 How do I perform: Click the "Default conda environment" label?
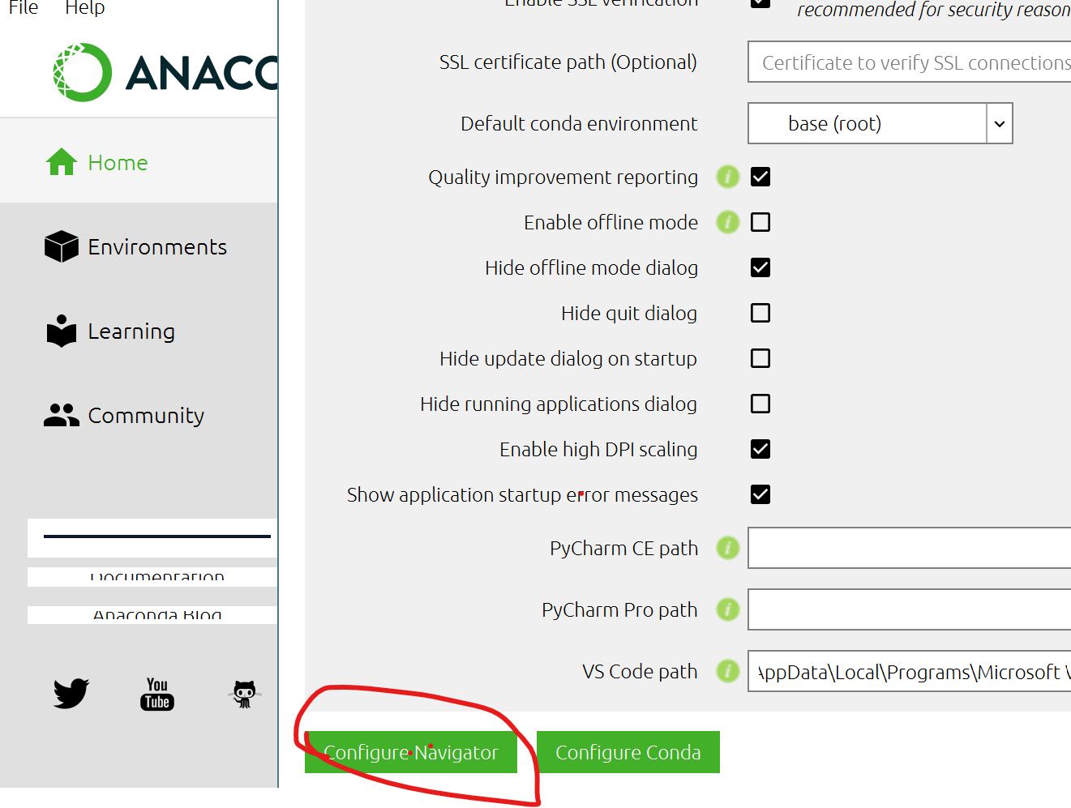coord(579,123)
